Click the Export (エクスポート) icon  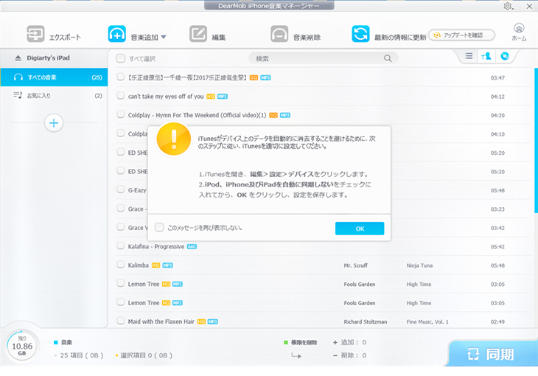(35, 34)
